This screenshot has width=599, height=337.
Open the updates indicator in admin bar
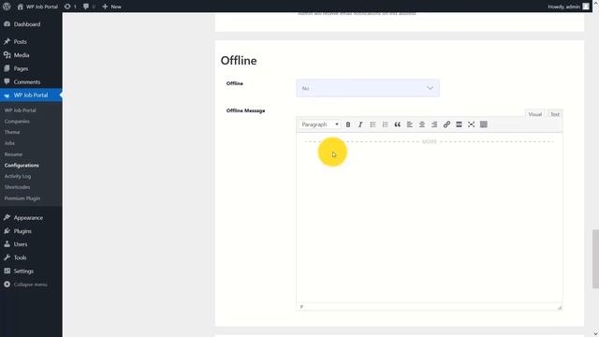click(x=70, y=7)
